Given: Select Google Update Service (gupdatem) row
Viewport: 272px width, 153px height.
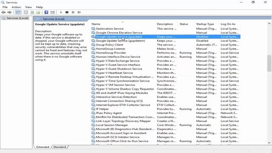Looking at the screenshot, I should coord(165,41).
